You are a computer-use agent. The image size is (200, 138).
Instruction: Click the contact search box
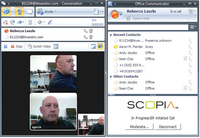click(x=148, y=27)
